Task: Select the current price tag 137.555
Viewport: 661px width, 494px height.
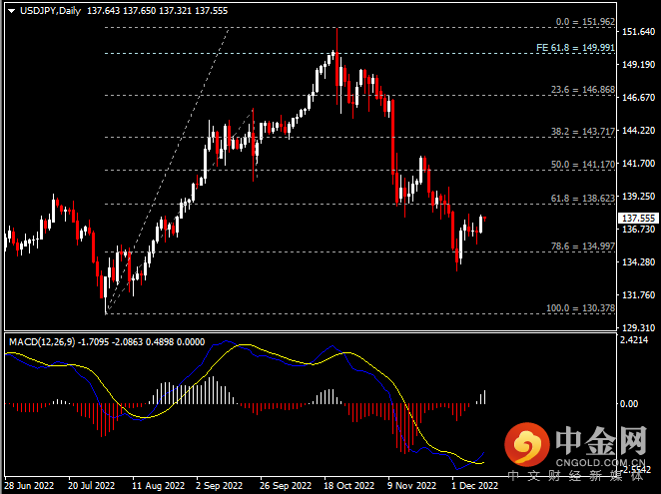Action: point(637,218)
